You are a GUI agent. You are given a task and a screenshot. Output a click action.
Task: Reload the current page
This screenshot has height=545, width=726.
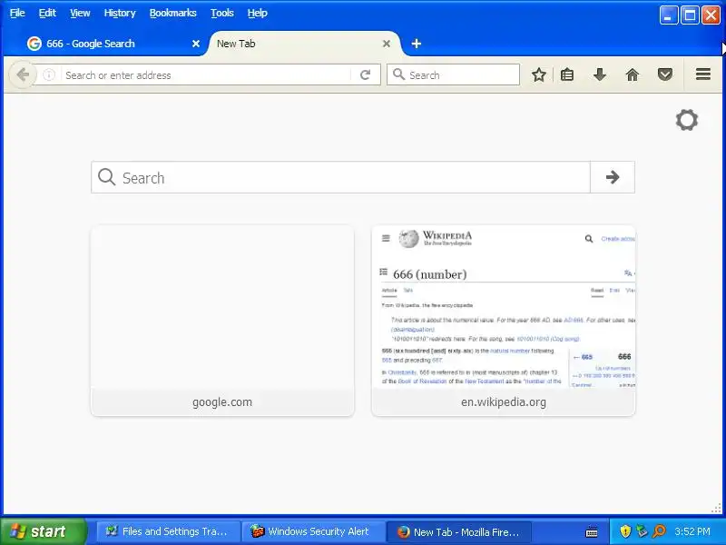366,74
